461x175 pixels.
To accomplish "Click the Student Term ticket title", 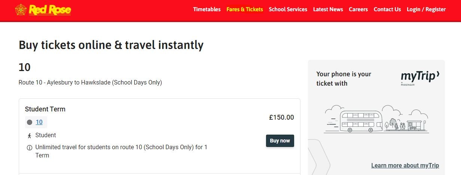I will [45, 109].
